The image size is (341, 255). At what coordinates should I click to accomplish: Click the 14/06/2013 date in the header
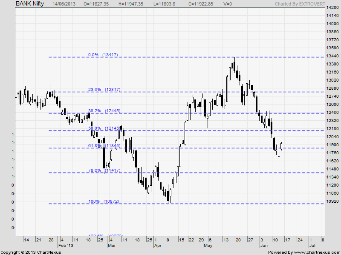pyautogui.click(x=64, y=3)
